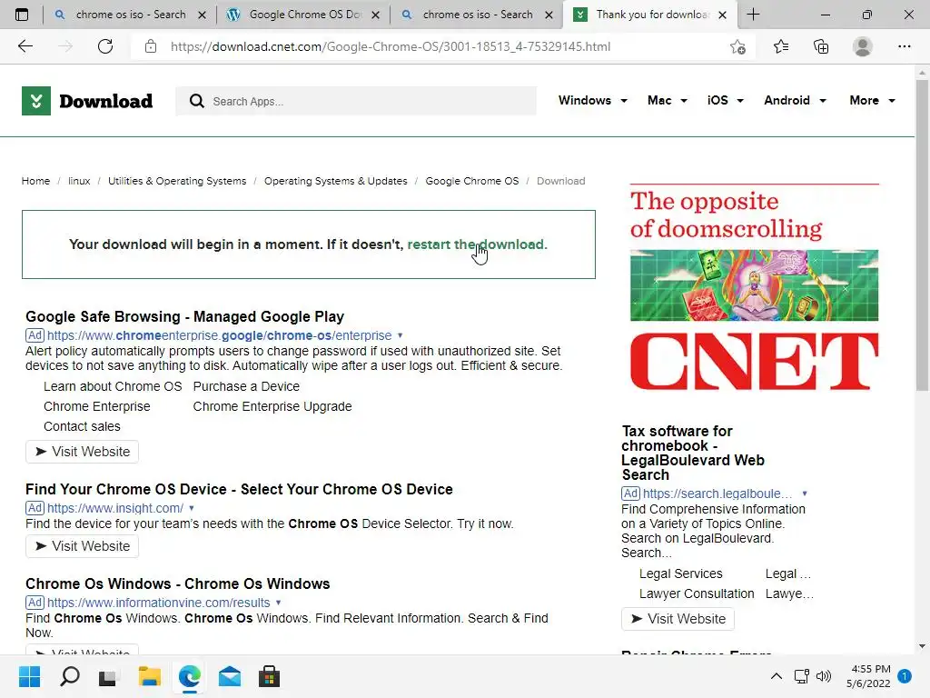Open Google Safe Browsing - Managed Google Play heading
The height and width of the screenshot is (698, 930).
click(184, 317)
